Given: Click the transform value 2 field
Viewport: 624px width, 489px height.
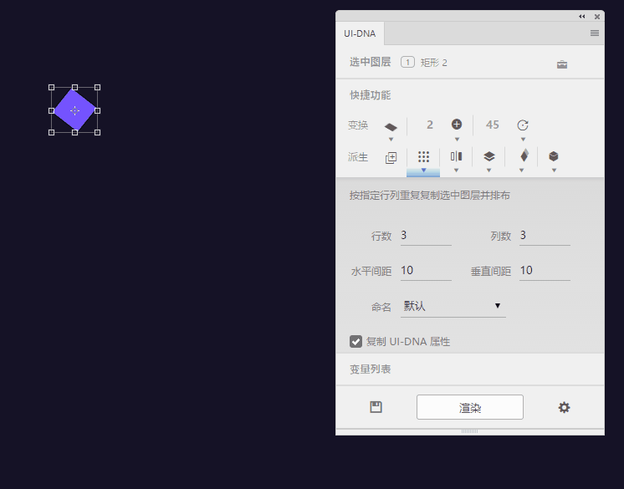Looking at the screenshot, I should click(x=429, y=125).
